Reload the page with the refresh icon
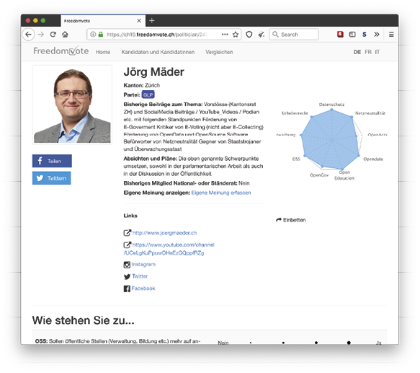Image resolution: width=420 pixels, height=373 pixels. tap(53, 35)
